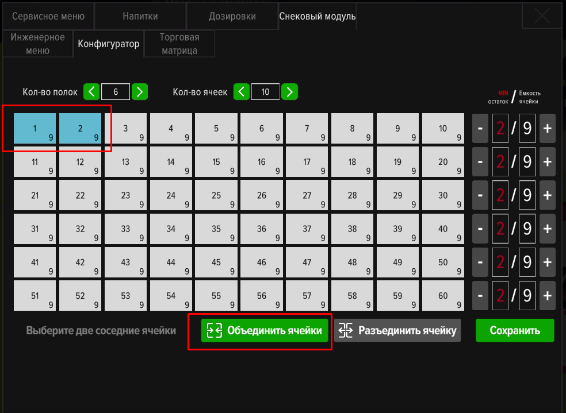
Task: Close the service menu window
Action: (542, 16)
